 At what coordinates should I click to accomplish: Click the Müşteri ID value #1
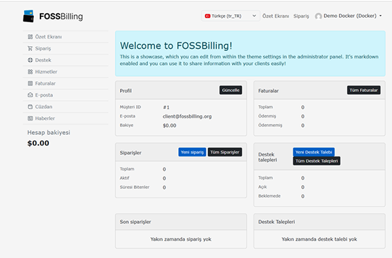(166, 107)
